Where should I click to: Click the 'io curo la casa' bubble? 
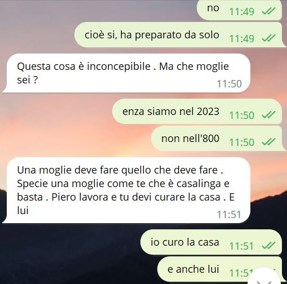coord(211,242)
